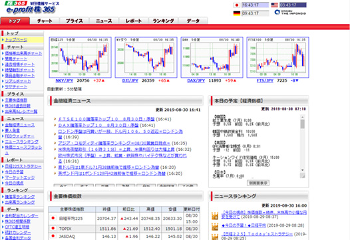Switch to the ランキング tab

(164, 21)
